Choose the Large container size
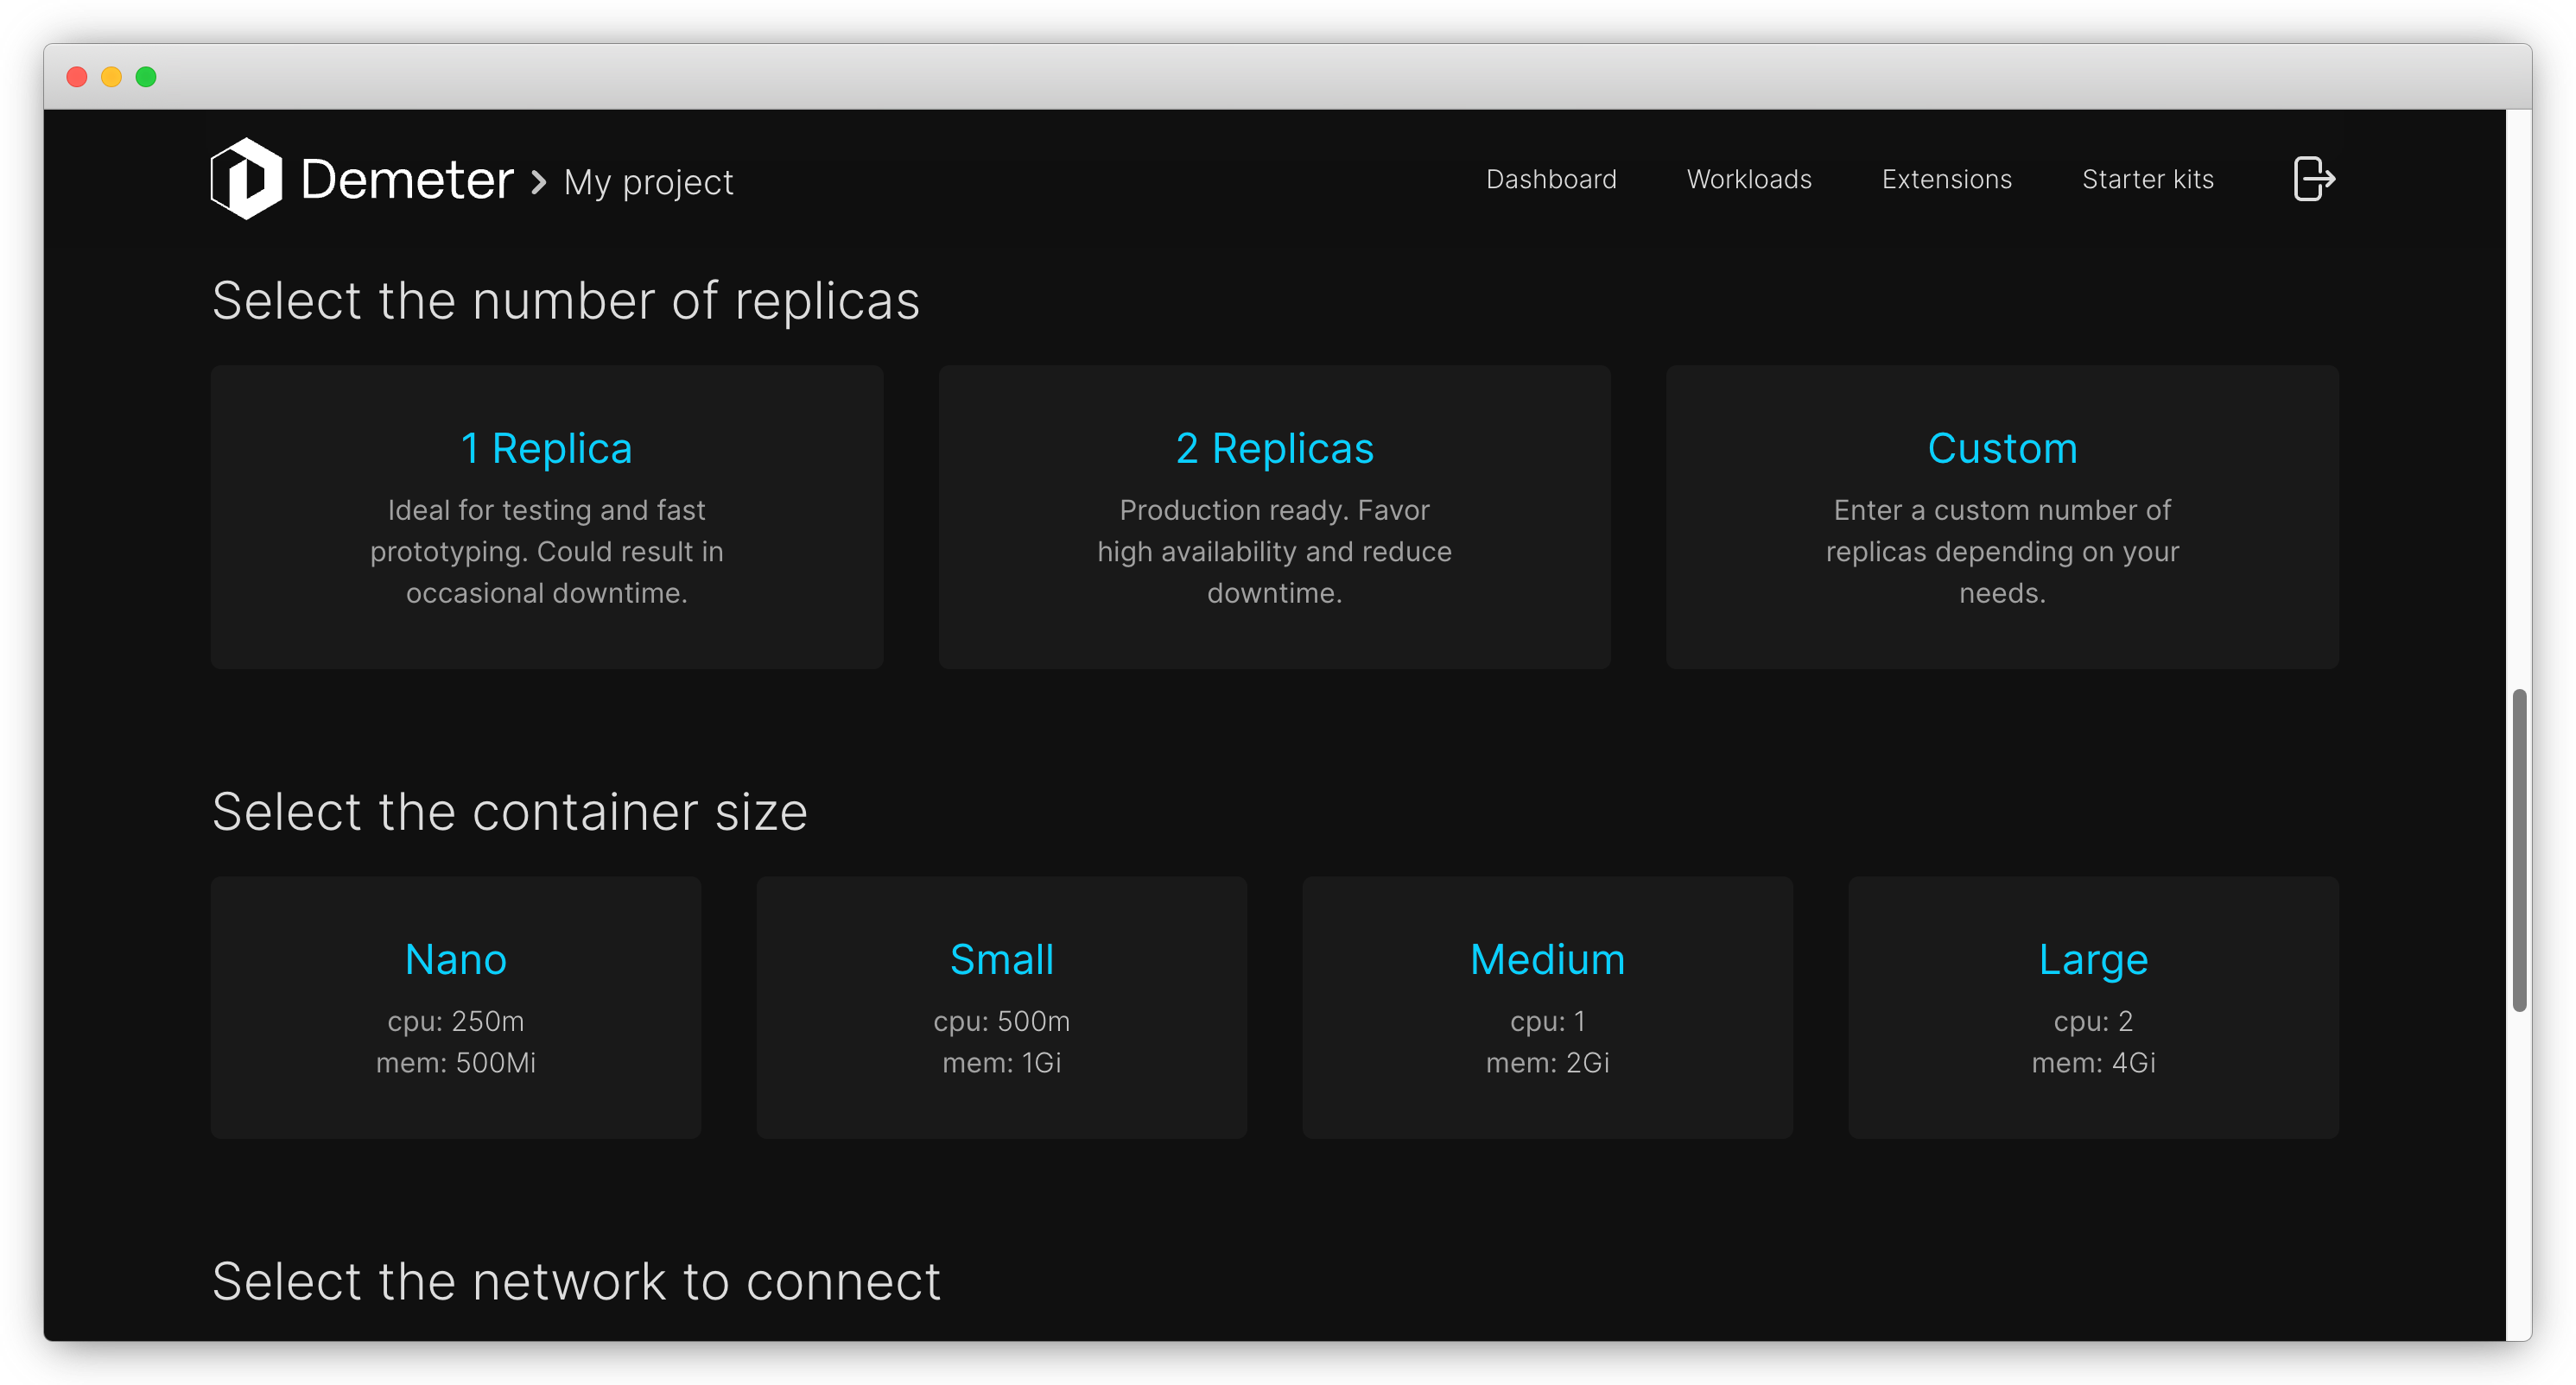Viewport: 2576px width, 1385px height. (2093, 1008)
